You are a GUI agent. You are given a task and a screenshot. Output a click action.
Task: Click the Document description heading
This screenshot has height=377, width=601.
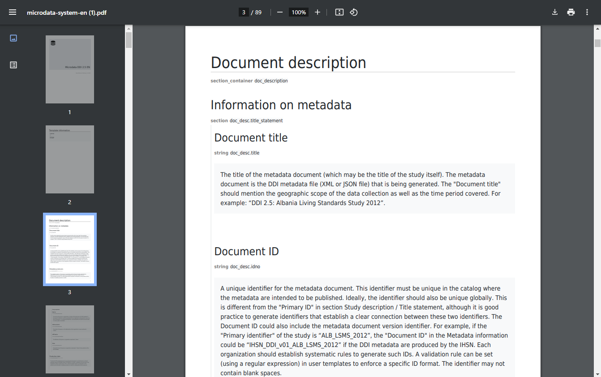[288, 63]
